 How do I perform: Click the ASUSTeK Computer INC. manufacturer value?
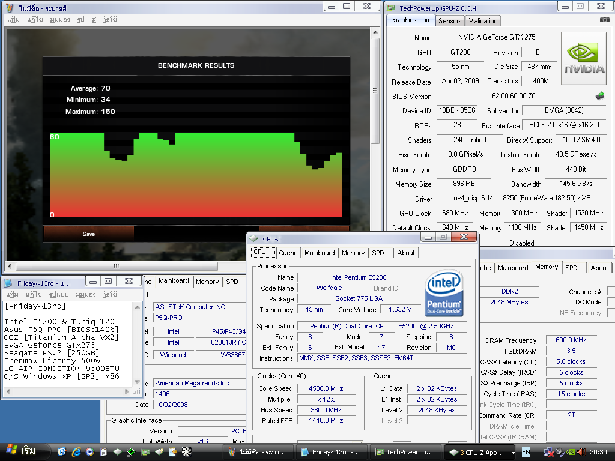199,307
